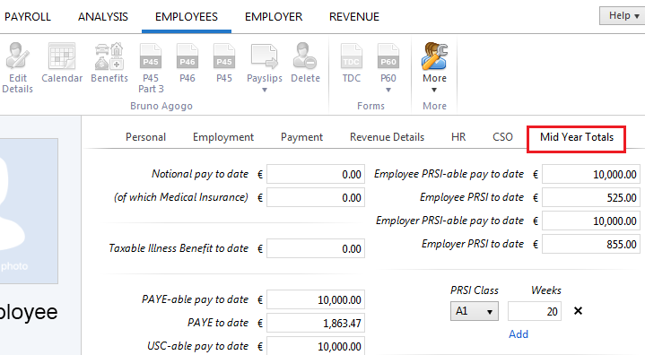Switch to the EMPLOYER menu
This screenshot has height=355, width=645.
tap(274, 17)
